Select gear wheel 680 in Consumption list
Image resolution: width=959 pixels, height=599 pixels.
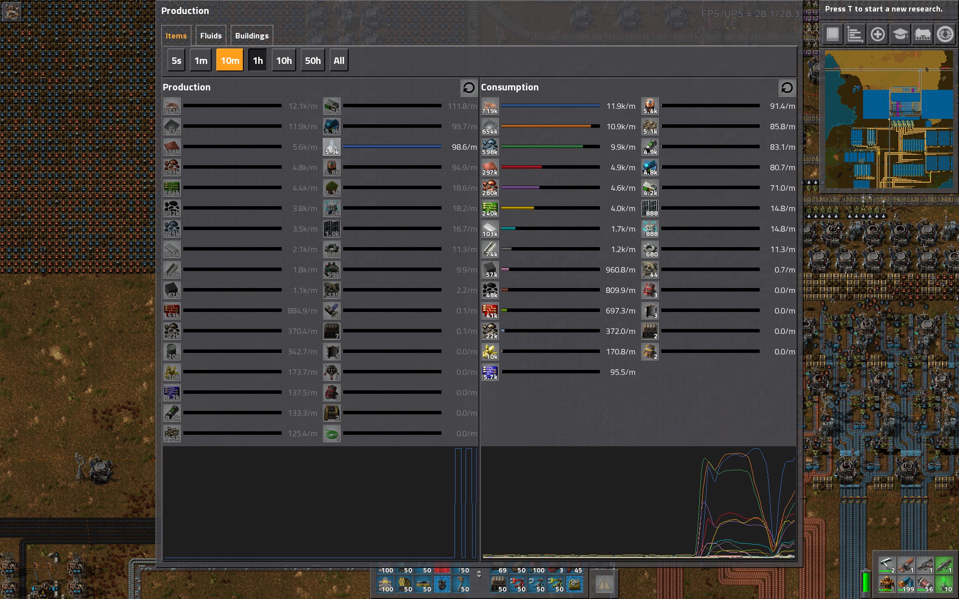[x=650, y=250]
